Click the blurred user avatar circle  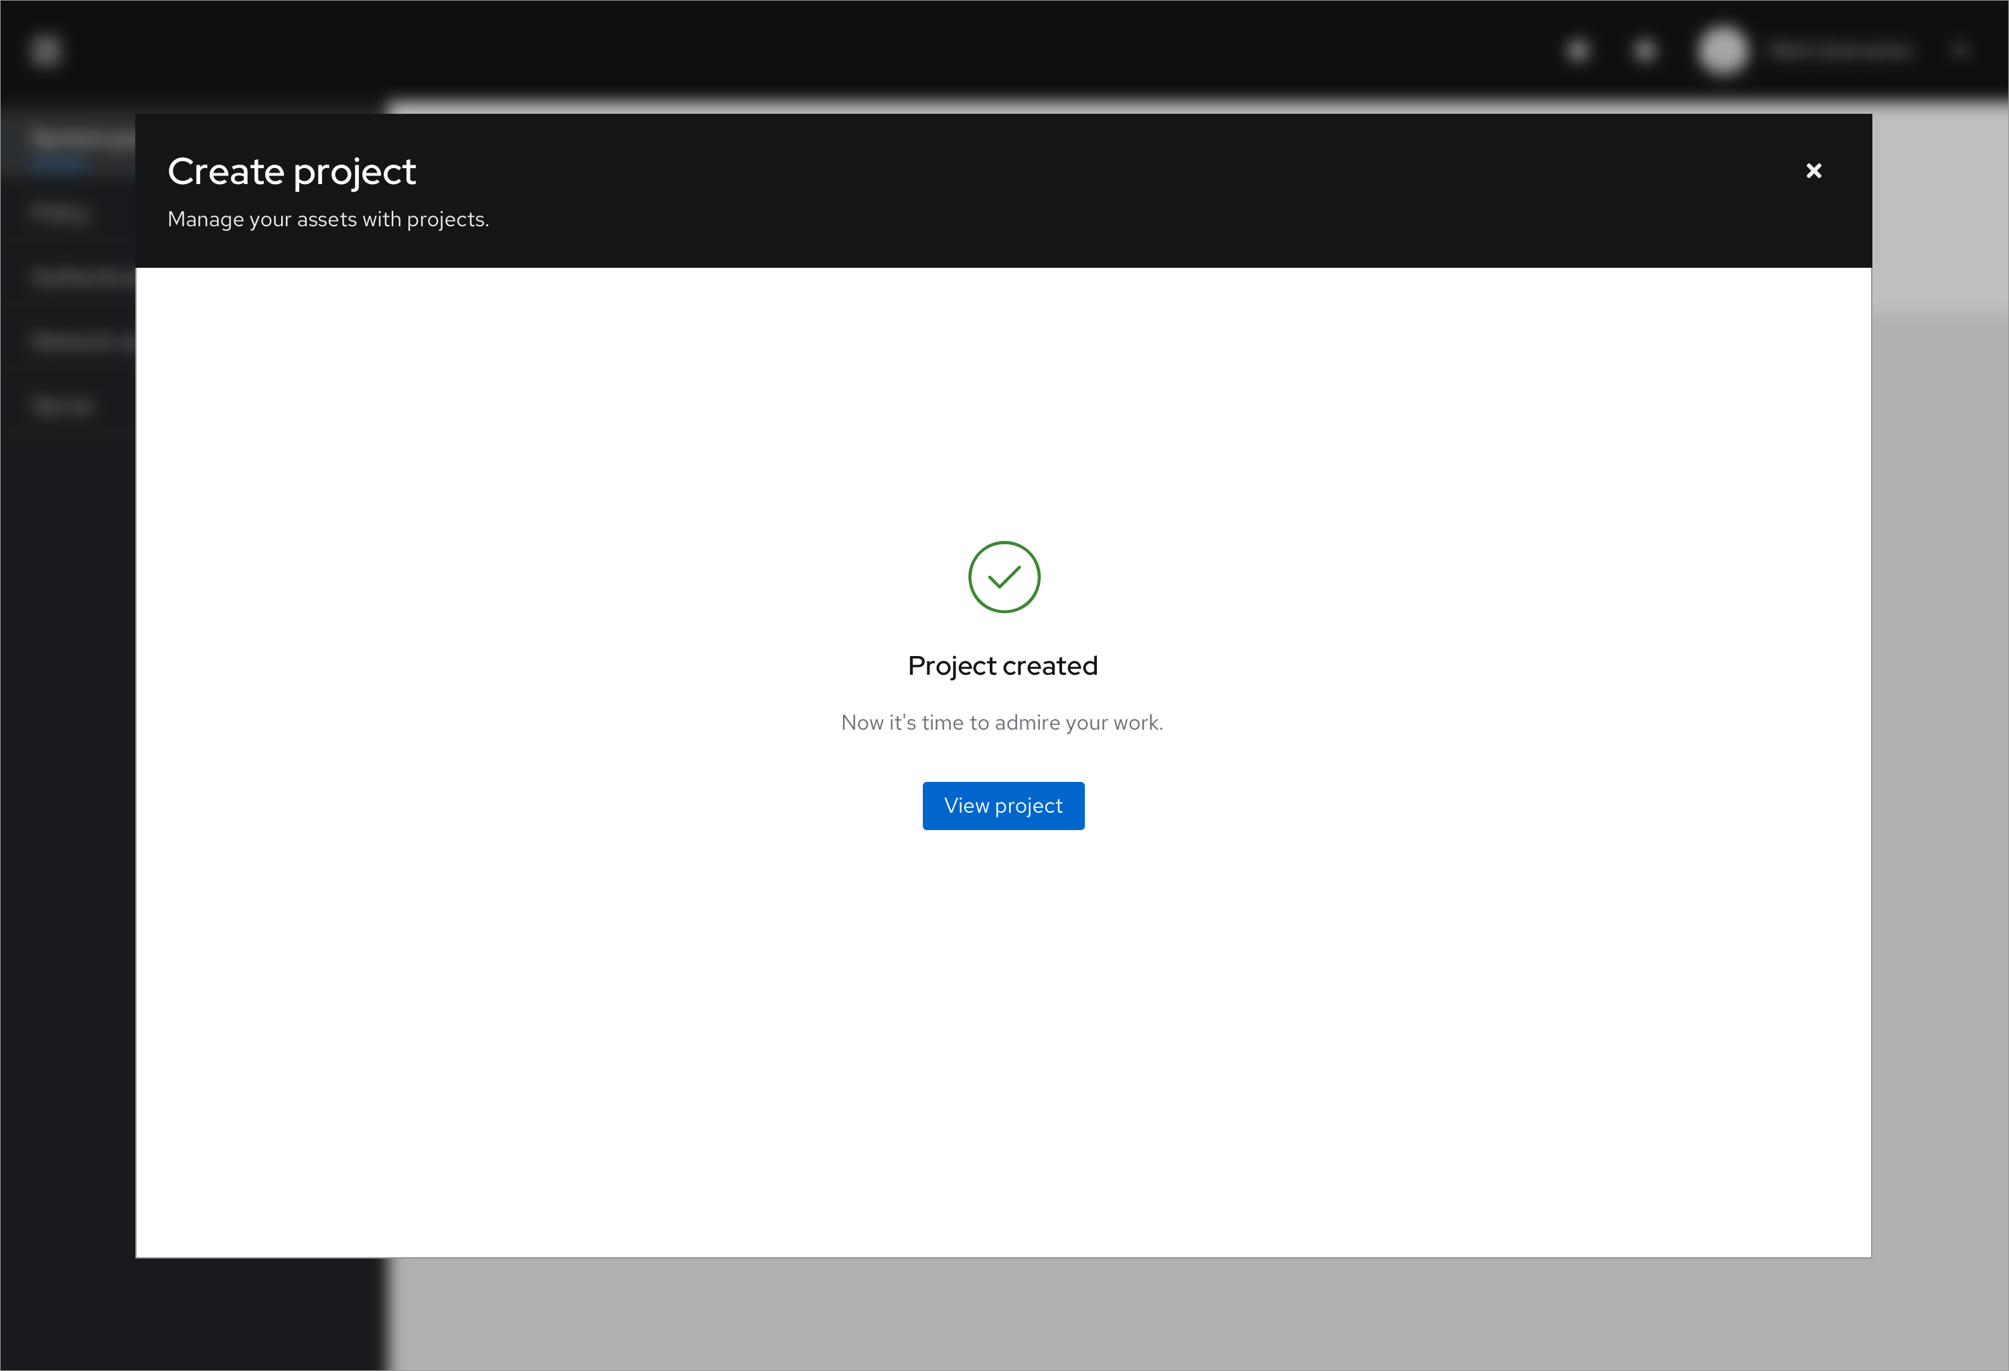pos(1723,51)
